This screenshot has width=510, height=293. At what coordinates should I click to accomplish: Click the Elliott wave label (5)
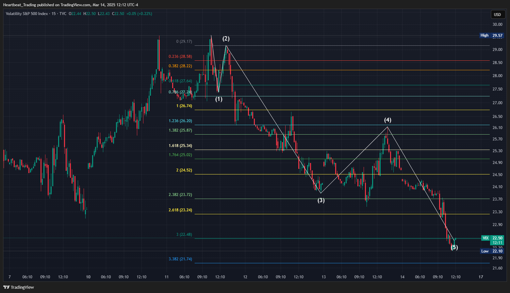454,247
